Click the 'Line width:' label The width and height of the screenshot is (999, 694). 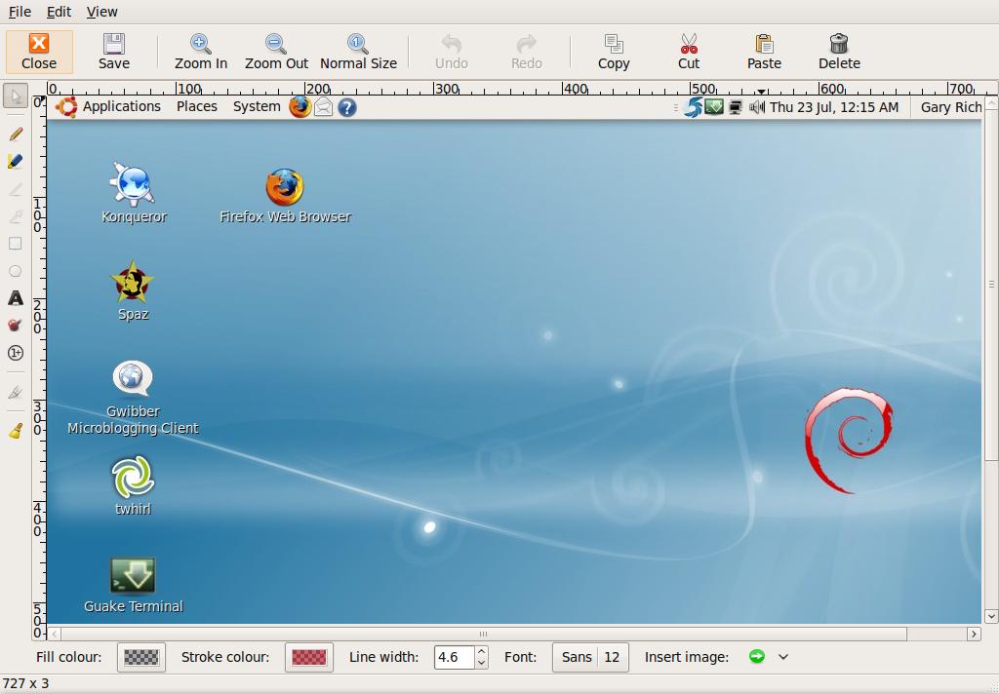[383, 657]
